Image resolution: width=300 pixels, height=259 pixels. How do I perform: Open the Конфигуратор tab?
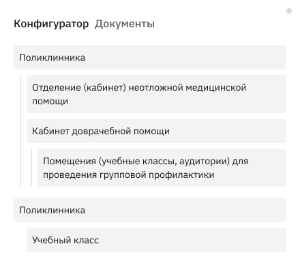51,24
